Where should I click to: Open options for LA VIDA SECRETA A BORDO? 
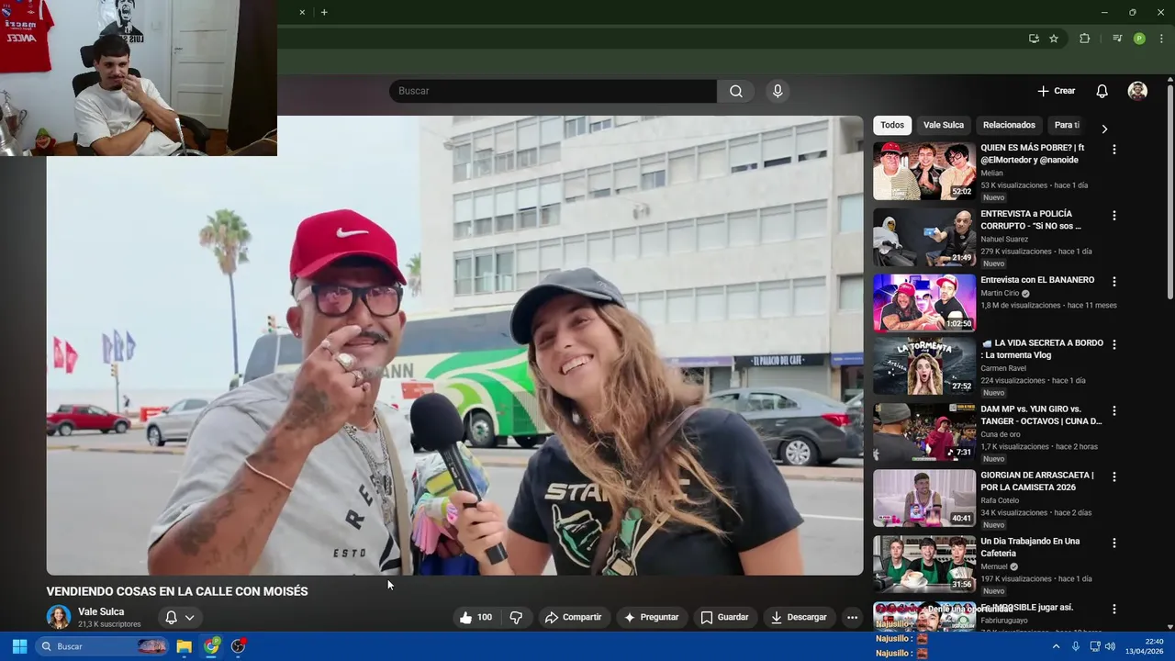coord(1114,344)
